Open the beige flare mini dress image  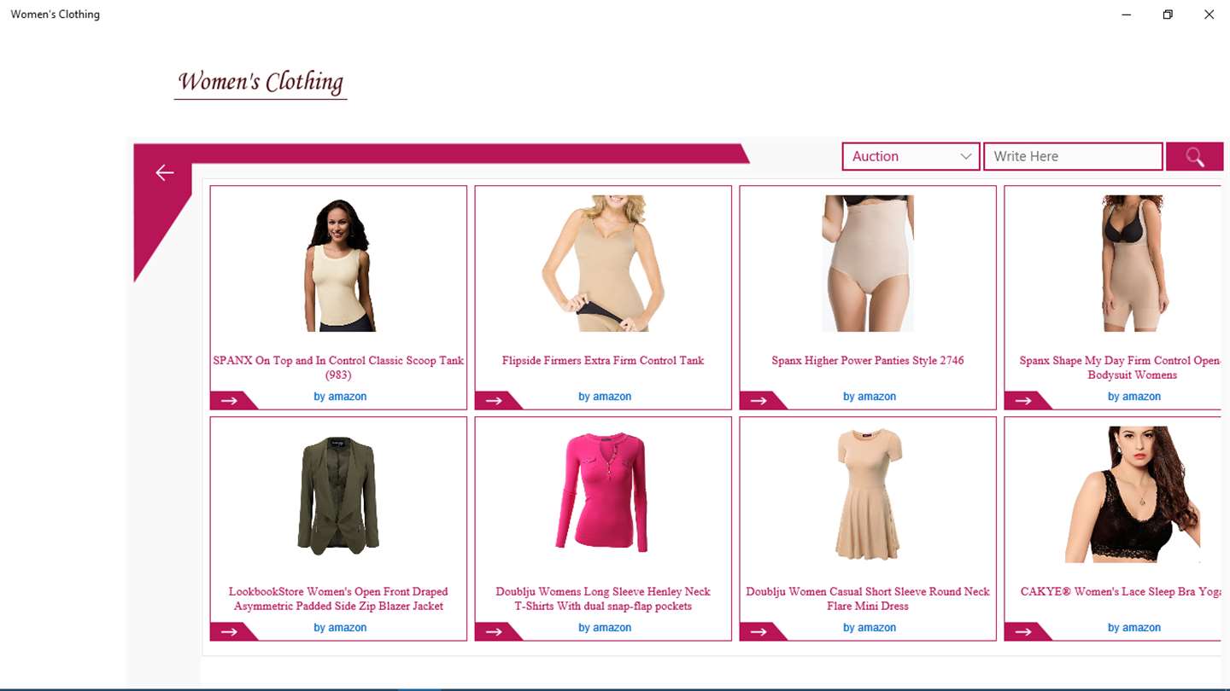coord(868,494)
